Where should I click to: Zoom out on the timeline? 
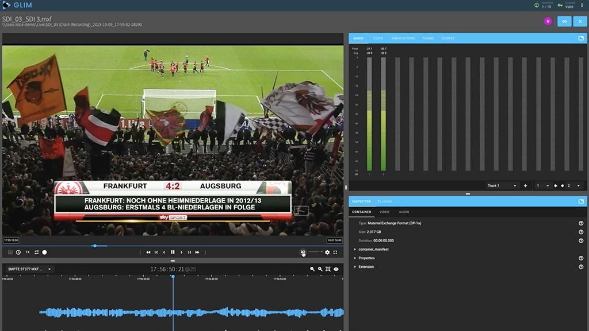320,269
